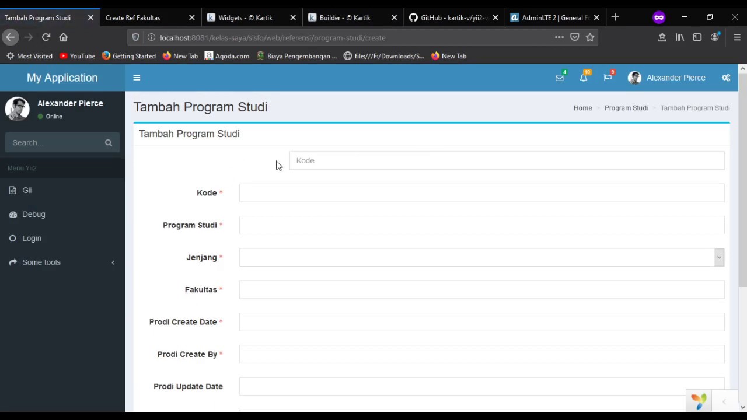This screenshot has height=420, width=747.
Task: Switch to the Create Ref Fakultas tab
Action: pos(150,17)
